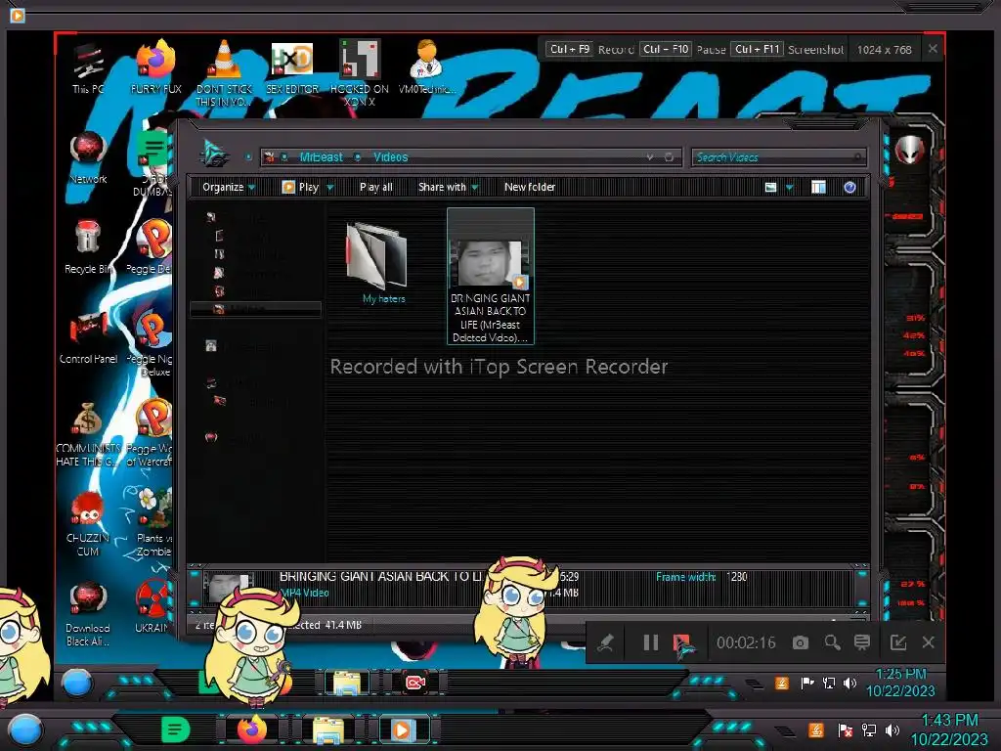This screenshot has width=1001, height=751.
Task: Click the media player button on outer taskbar
Action: click(402, 729)
